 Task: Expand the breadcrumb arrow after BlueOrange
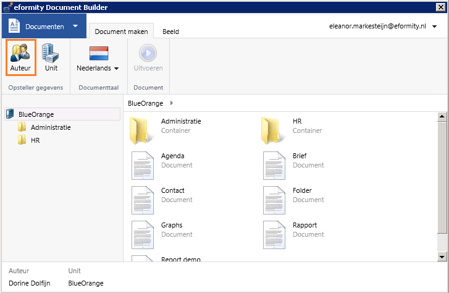[172, 103]
